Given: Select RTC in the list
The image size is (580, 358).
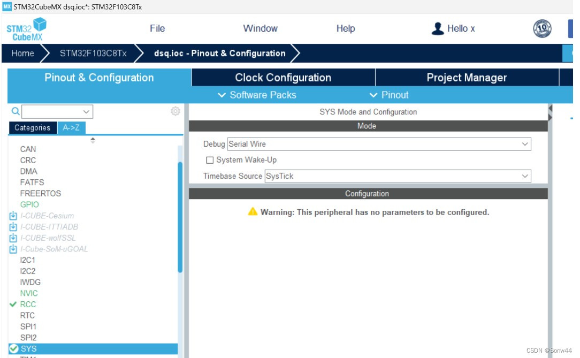Looking at the screenshot, I should tap(27, 316).
